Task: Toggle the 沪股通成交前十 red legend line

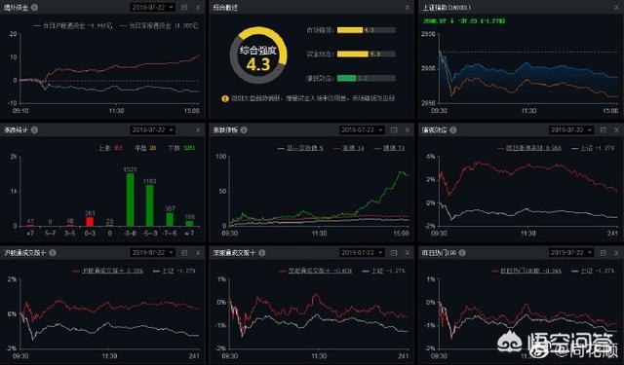Action: coord(108,271)
